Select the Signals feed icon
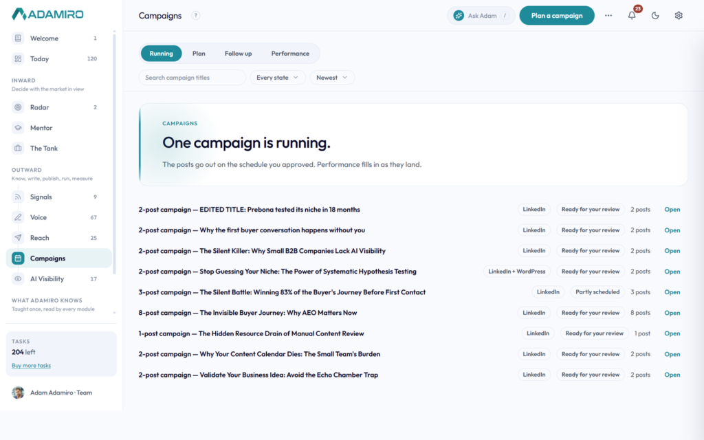704x440 pixels. pyautogui.click(x=18, y=197)
